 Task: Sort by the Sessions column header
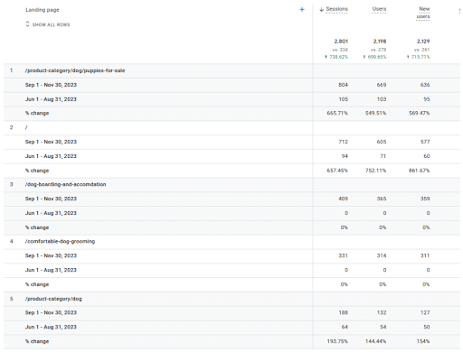tap(337, 9)
